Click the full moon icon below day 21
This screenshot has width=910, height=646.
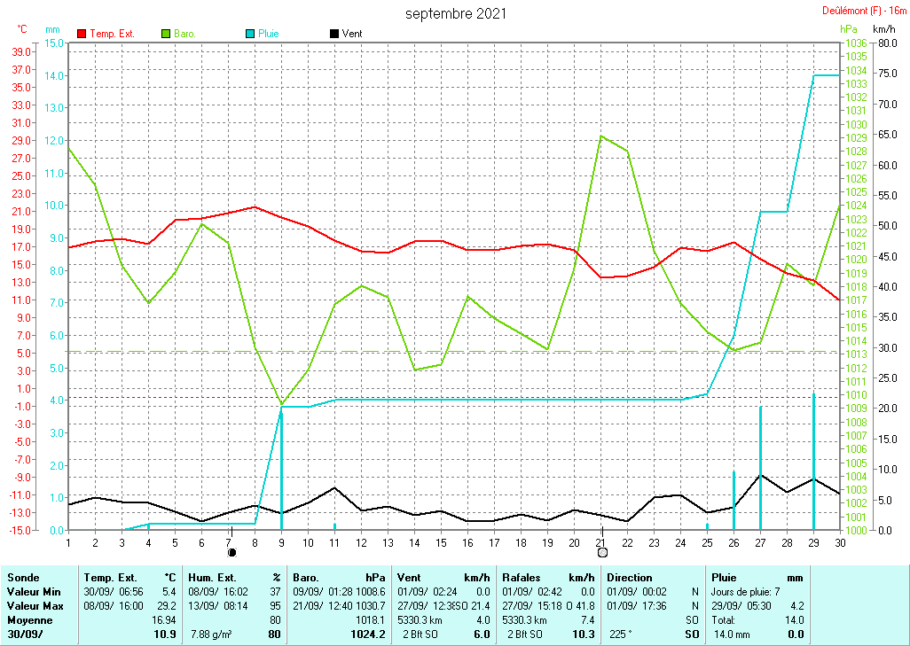[602, 552]
